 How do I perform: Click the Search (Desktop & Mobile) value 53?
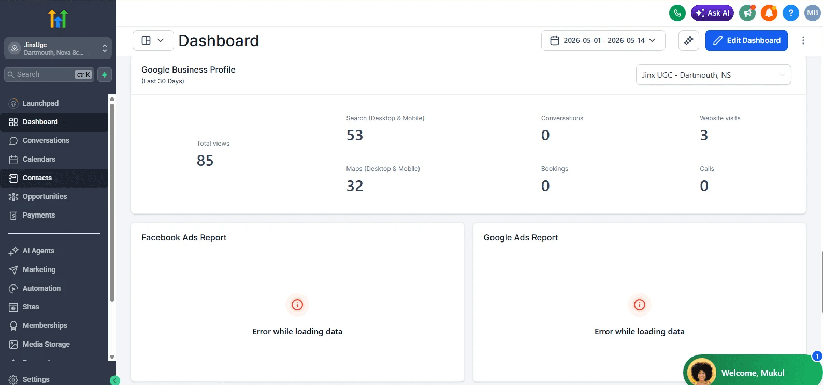(x=355, y=135)
